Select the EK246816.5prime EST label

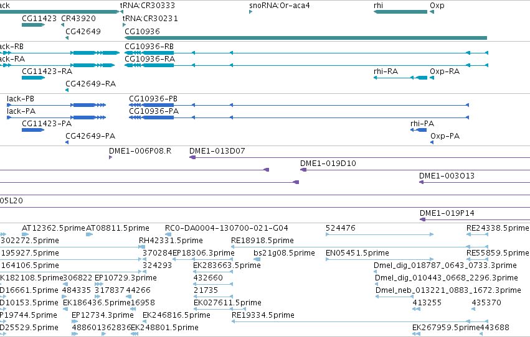[x=176, y=315]
